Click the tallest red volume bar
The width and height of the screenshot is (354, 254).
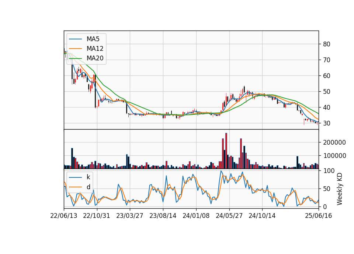226,151
